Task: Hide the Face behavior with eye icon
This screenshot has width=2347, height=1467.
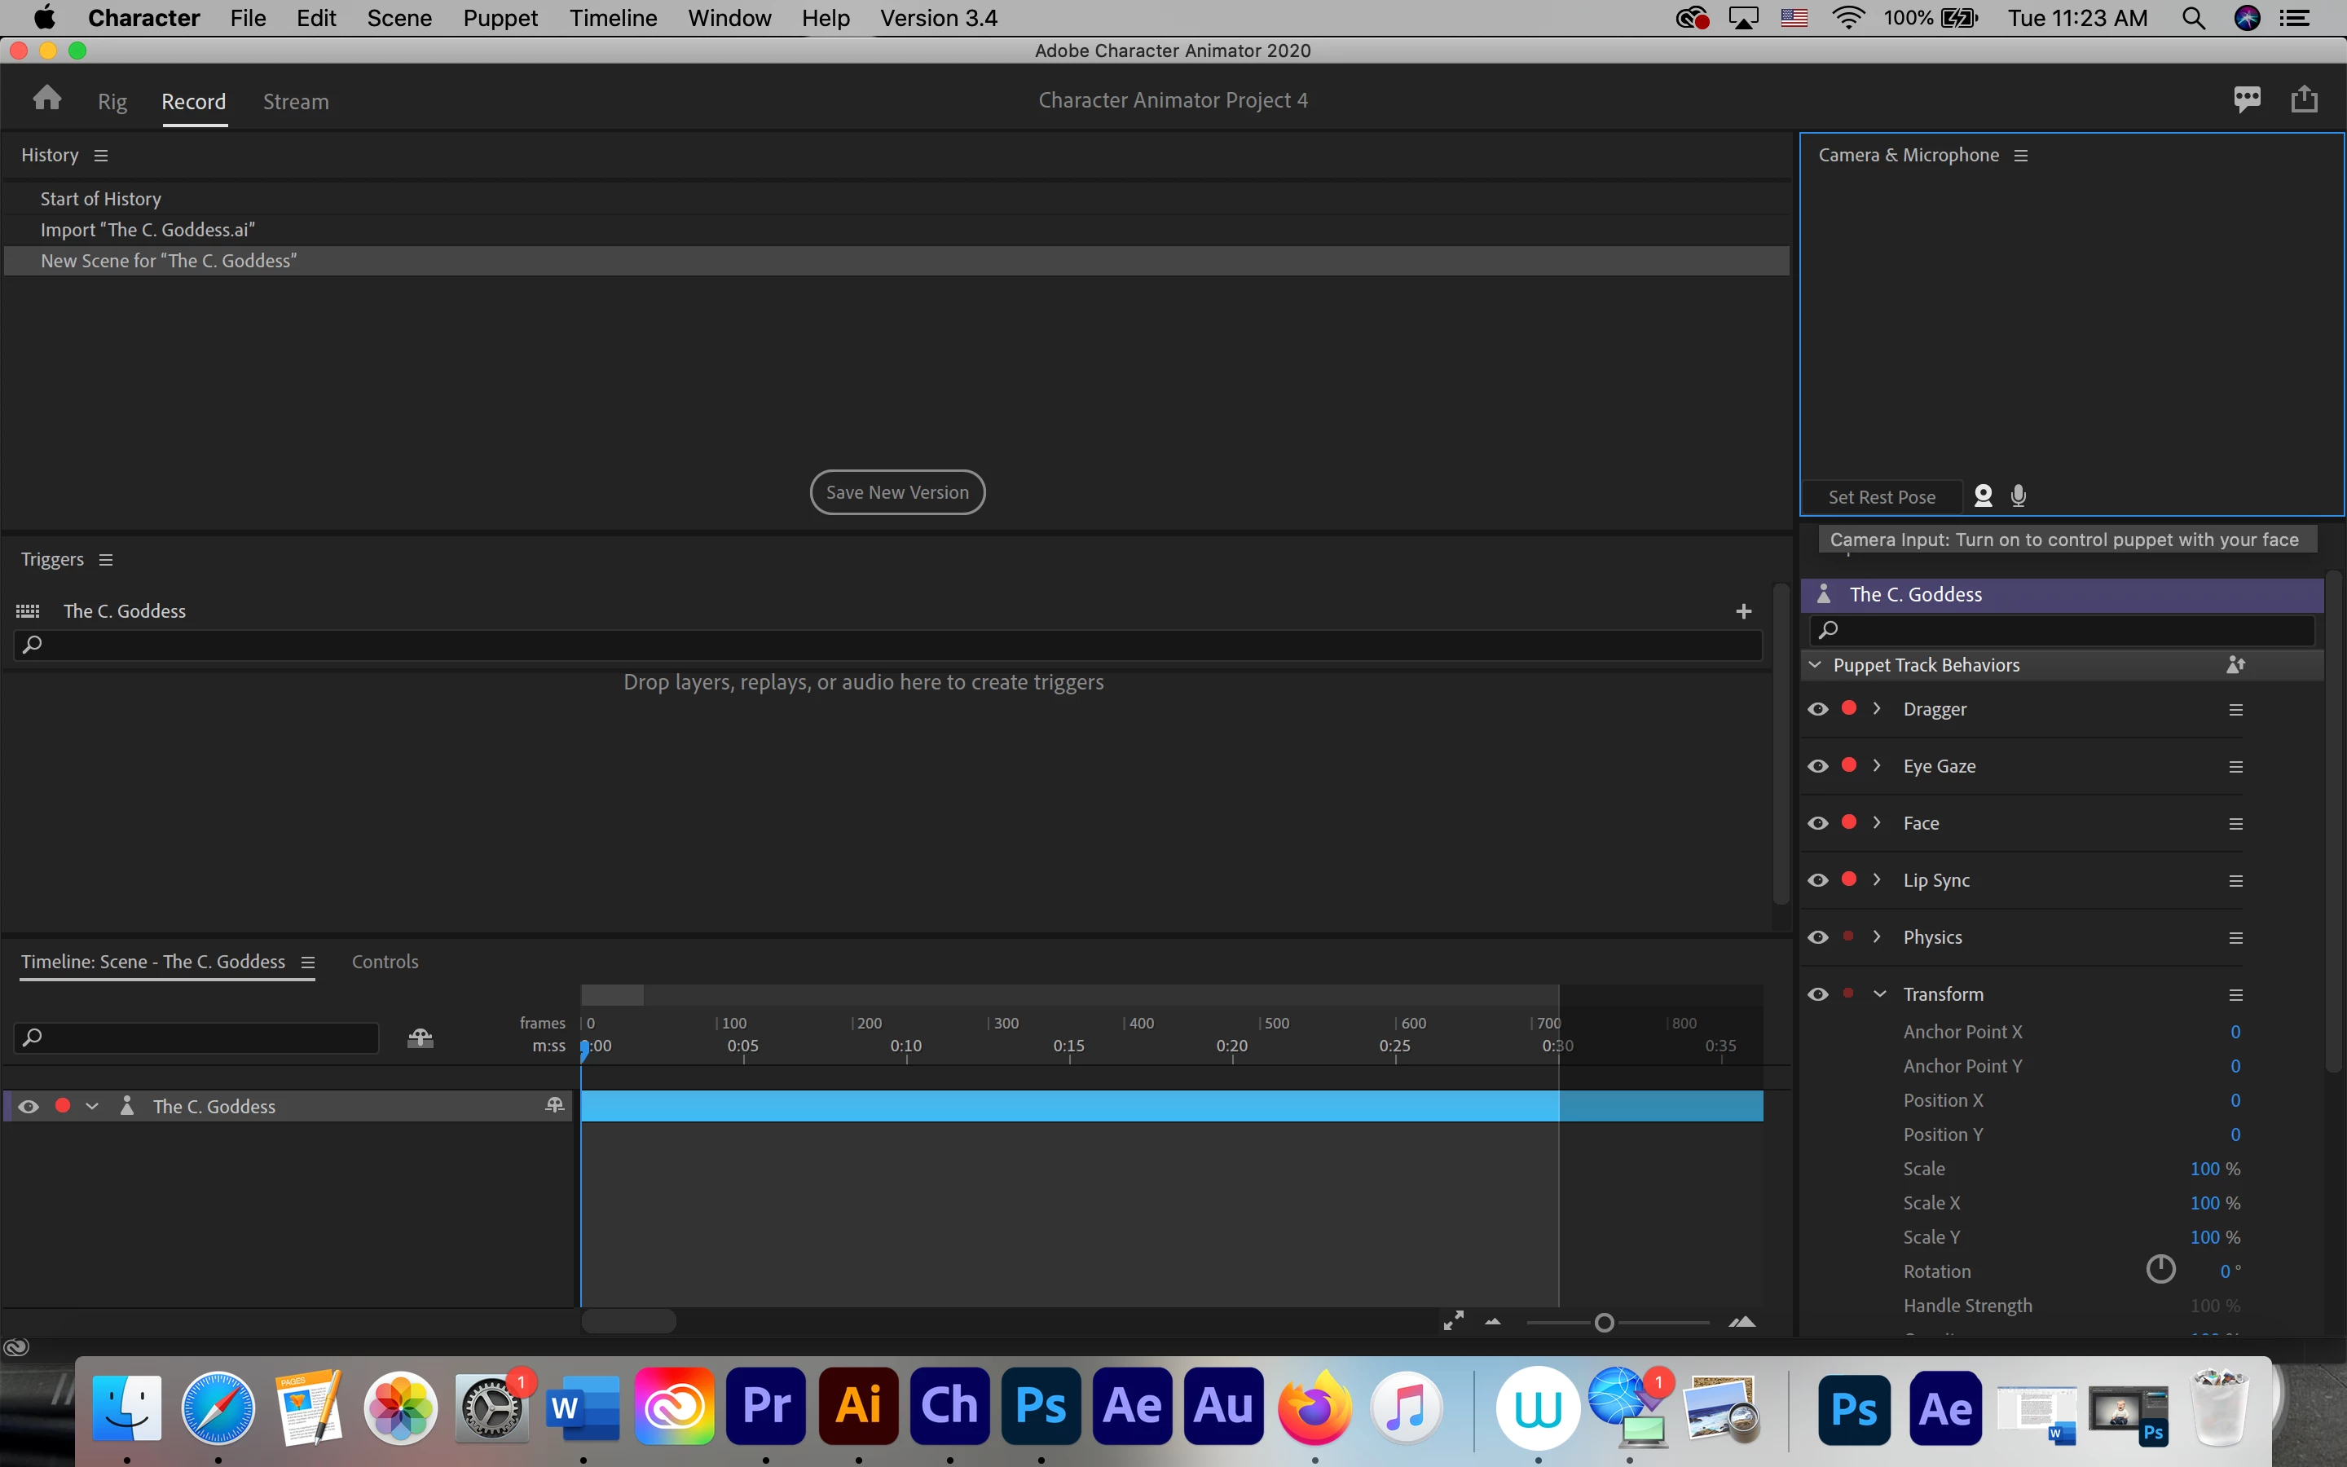Action: click(x=1817, y=823)
